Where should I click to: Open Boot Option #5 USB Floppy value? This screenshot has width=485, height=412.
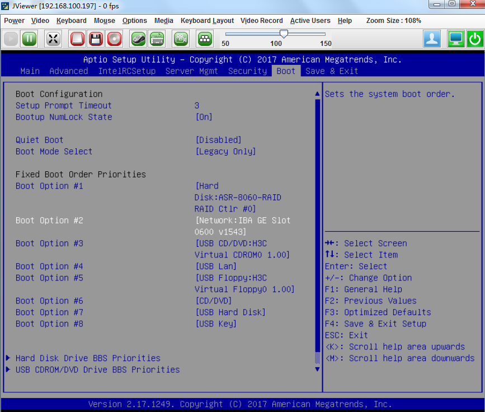244,284
